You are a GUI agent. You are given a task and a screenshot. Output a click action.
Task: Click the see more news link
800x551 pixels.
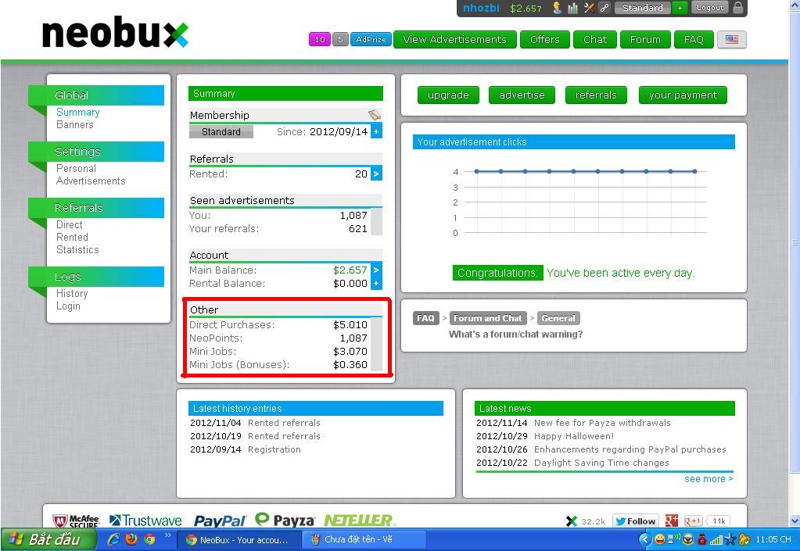709,479
